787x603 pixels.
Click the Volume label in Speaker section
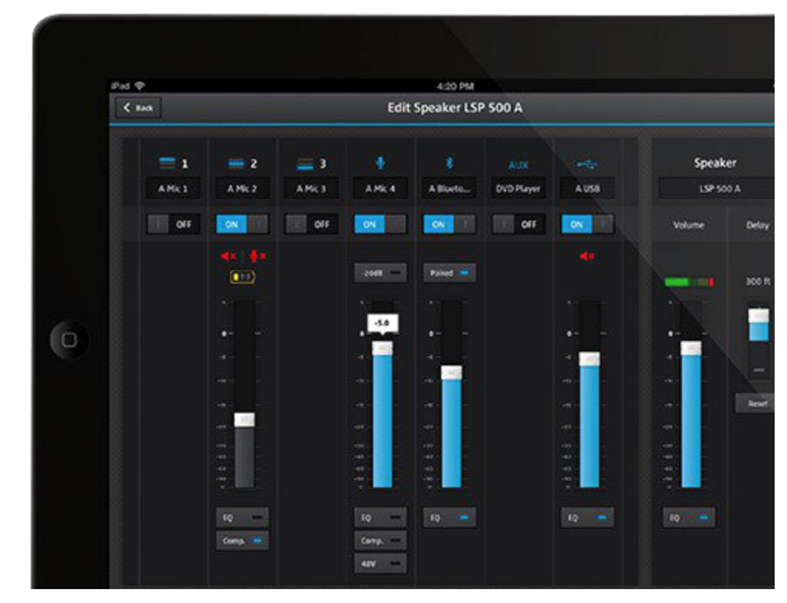[x=688, y=225]
